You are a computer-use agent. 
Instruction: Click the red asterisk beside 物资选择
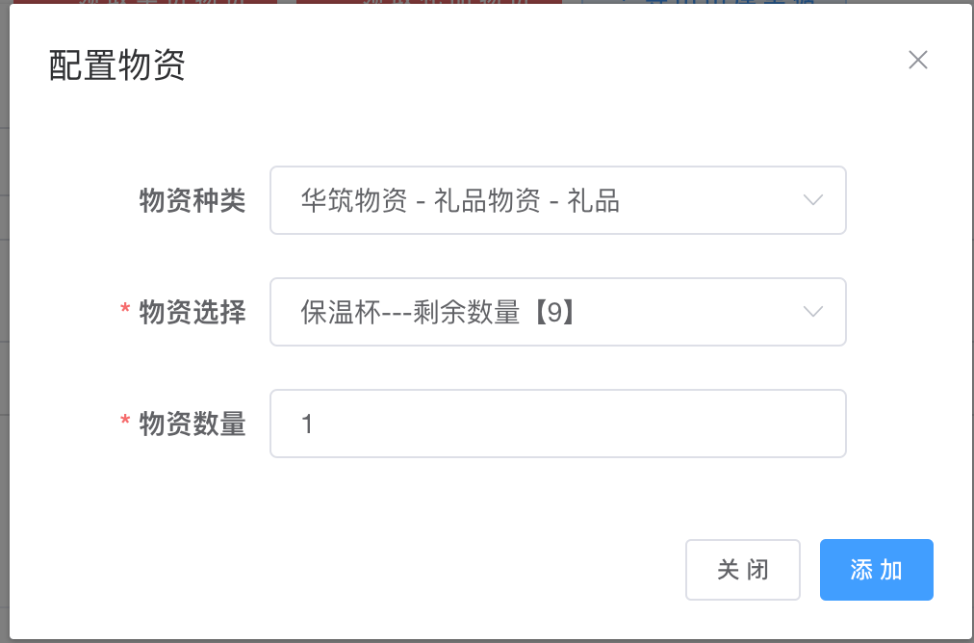pyautogui.click(x=125, y=312)
